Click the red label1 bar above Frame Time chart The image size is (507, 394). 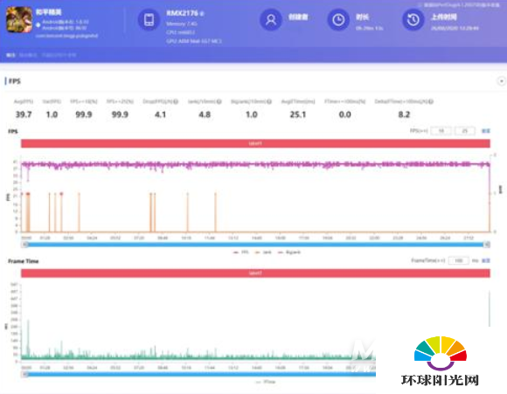coord(255,273)
